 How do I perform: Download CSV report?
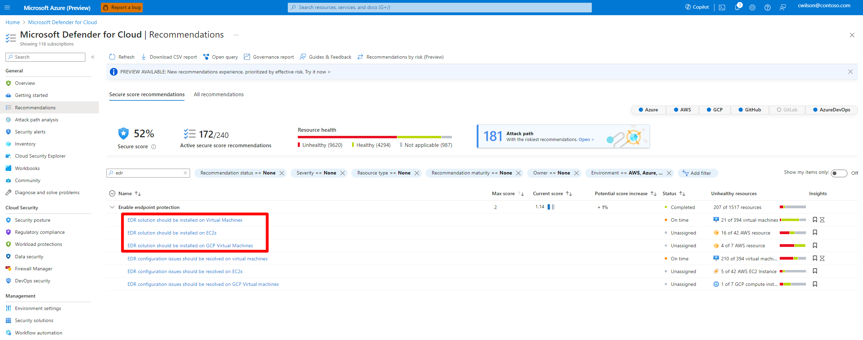tap(169, 57)
